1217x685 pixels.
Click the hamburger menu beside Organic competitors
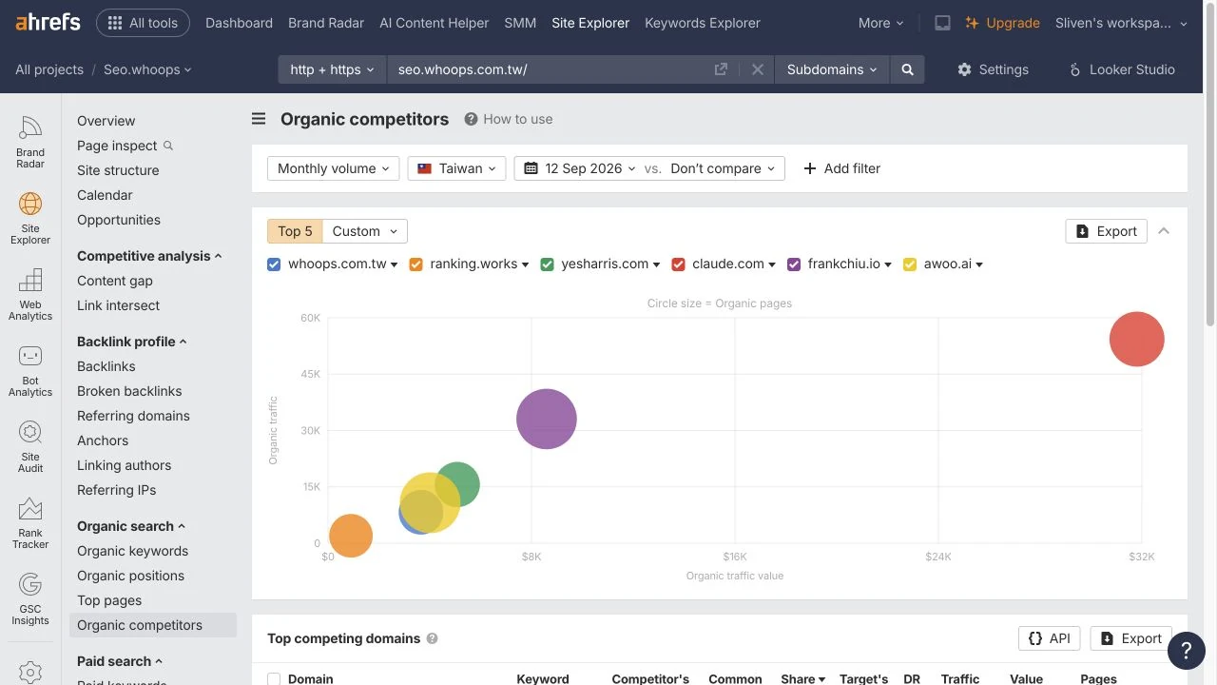[x=259, y=119]
